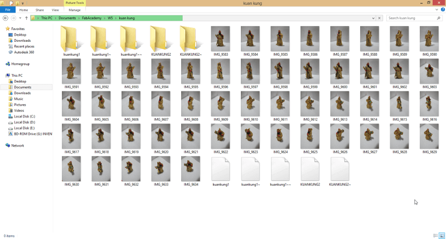Viewport: 446px width, 239px height.
Task: Click the Back navigation arrow
Action: coord(6,18)
